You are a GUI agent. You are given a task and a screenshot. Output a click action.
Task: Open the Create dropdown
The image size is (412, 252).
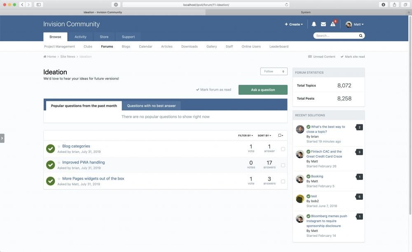point(294,24)
